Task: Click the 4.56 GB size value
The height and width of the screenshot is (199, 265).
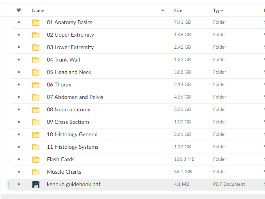Action: (182, 97)
